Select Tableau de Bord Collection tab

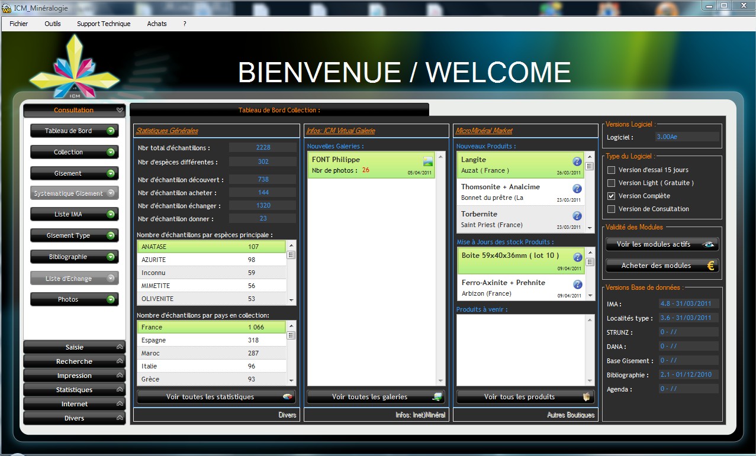click(x=279, y=110)
